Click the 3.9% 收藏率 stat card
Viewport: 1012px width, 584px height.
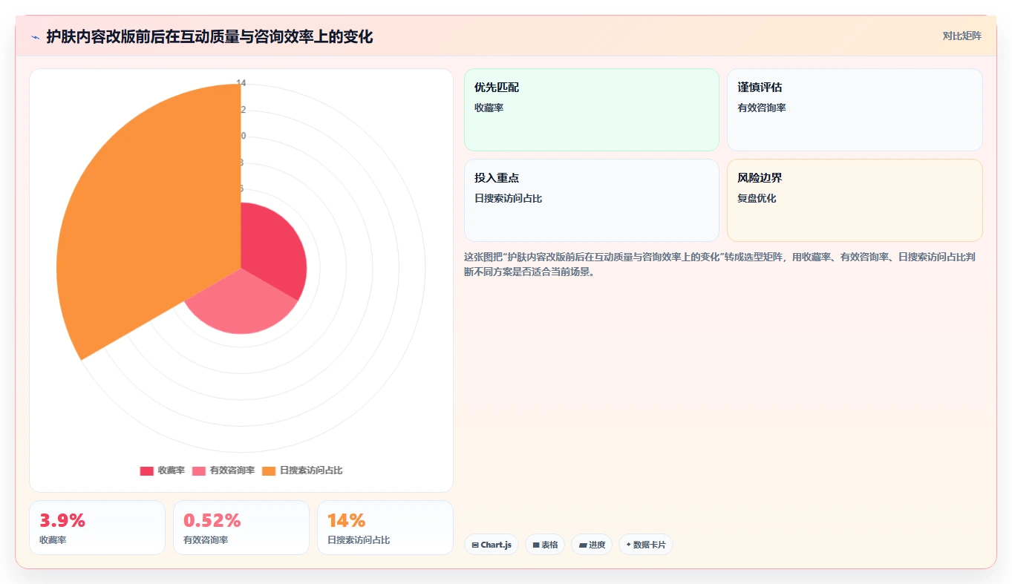click(97, 528)
